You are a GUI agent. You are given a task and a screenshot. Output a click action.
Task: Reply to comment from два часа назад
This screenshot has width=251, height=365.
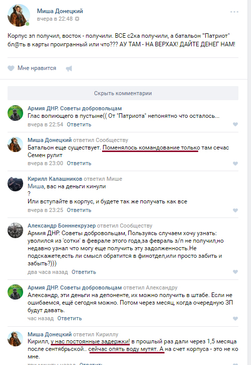(83, 272)
